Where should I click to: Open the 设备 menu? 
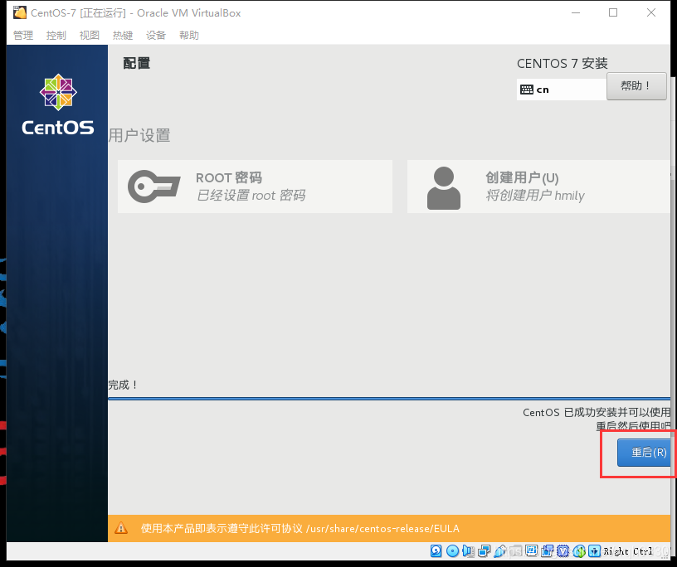click(x=156, y=35)
